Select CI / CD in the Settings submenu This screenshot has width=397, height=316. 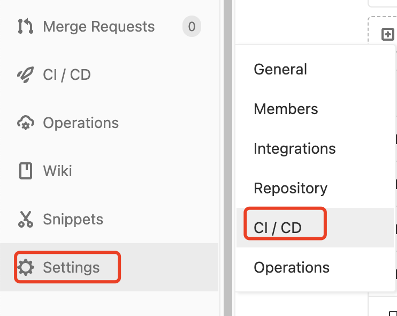[x=278, y=228]
